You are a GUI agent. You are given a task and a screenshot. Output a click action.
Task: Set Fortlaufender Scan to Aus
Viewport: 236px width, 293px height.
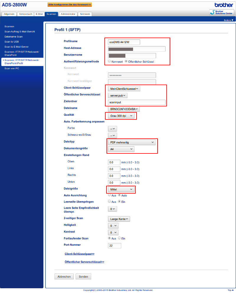click(x=109, y=238)
